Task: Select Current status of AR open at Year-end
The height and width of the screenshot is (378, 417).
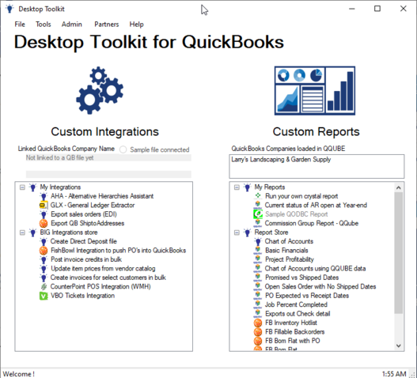Action: (x=316, y=206)
